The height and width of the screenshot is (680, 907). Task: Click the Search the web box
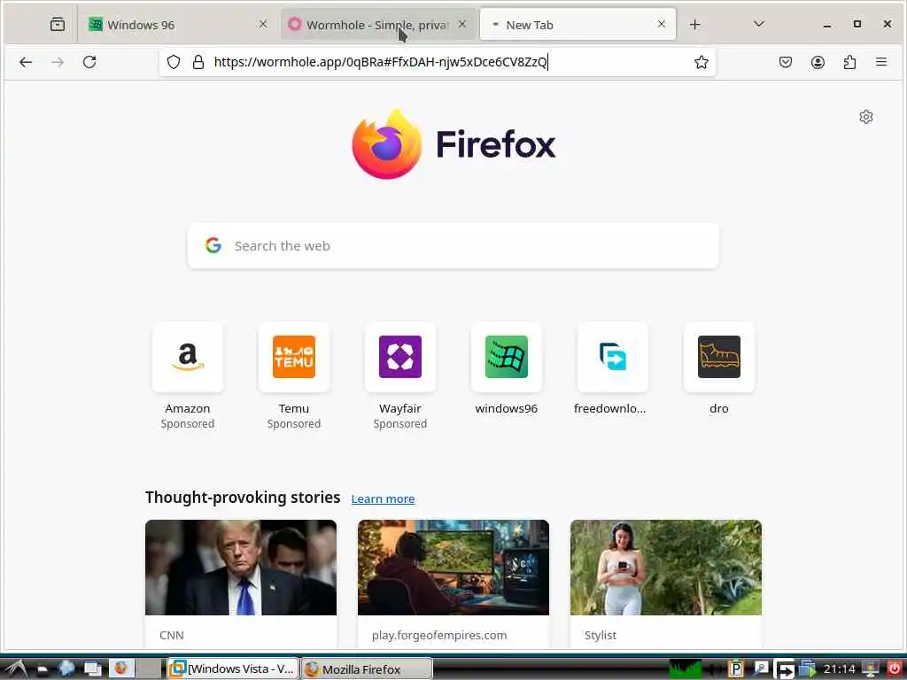tap(453, 246)
